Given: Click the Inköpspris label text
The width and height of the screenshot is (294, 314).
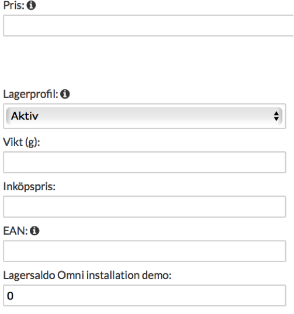Looking at the screenshot, I should (x=29, y=187).
